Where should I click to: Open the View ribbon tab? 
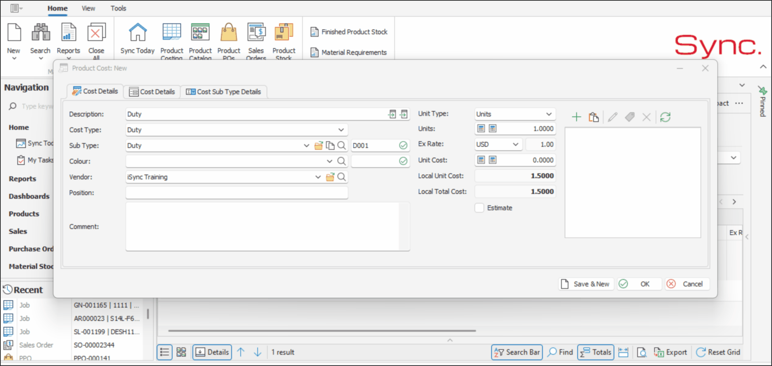[x=88, y=8]
